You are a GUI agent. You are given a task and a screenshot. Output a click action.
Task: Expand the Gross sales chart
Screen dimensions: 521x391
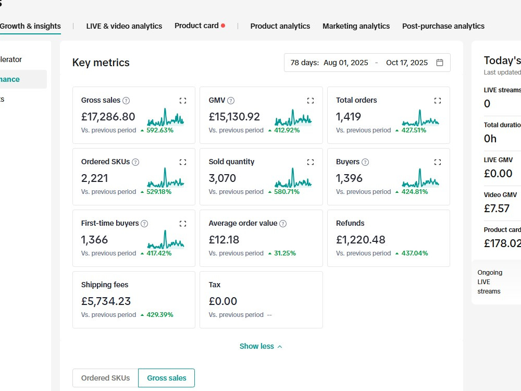coord(183,101)
